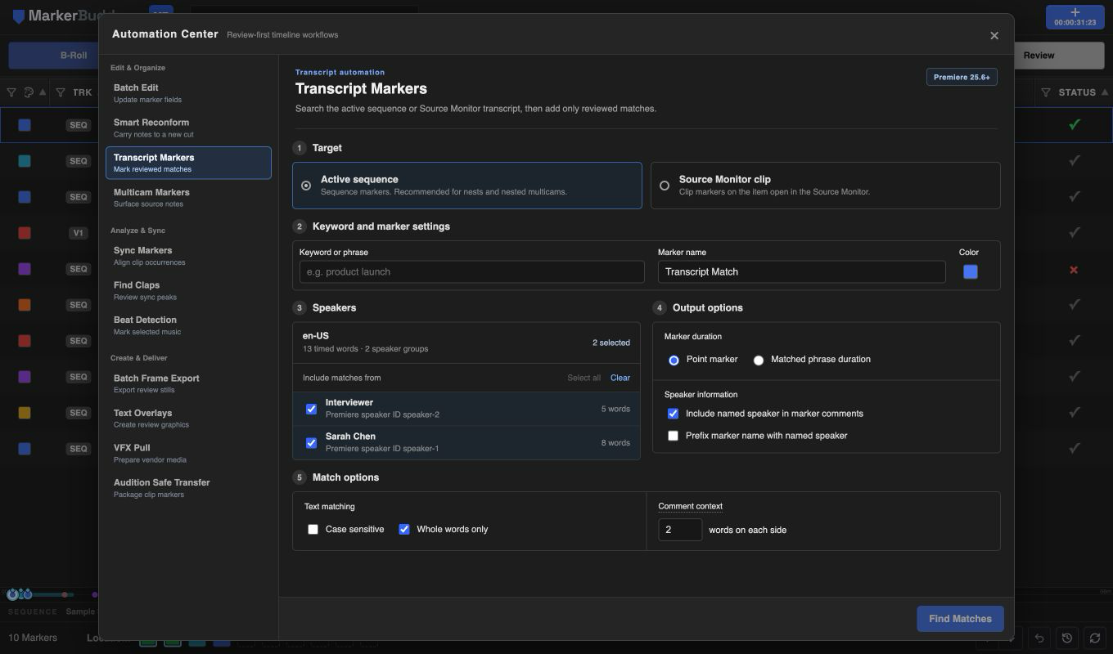Close the Automation Center dialog
Image resolution: width=1113 pixels, height=654 pixels.
coord(994,35)
